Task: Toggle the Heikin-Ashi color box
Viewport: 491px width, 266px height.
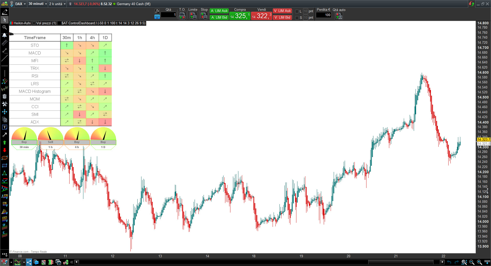Action: pos(12,23)
